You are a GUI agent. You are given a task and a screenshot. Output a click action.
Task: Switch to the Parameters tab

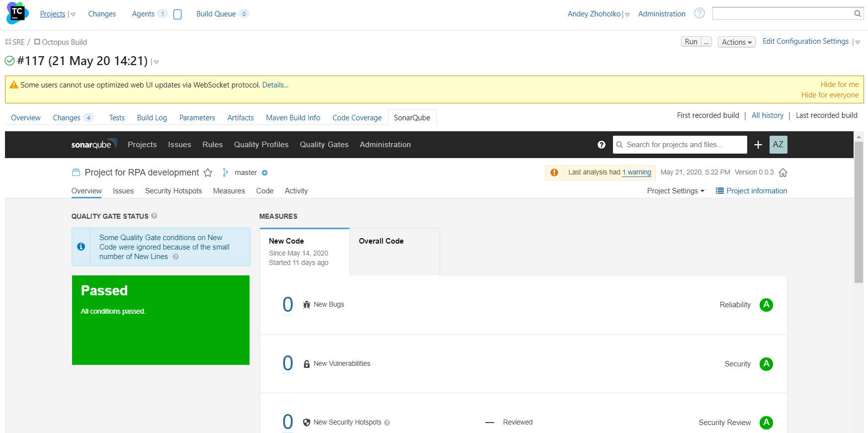click(x=197, y=118)
